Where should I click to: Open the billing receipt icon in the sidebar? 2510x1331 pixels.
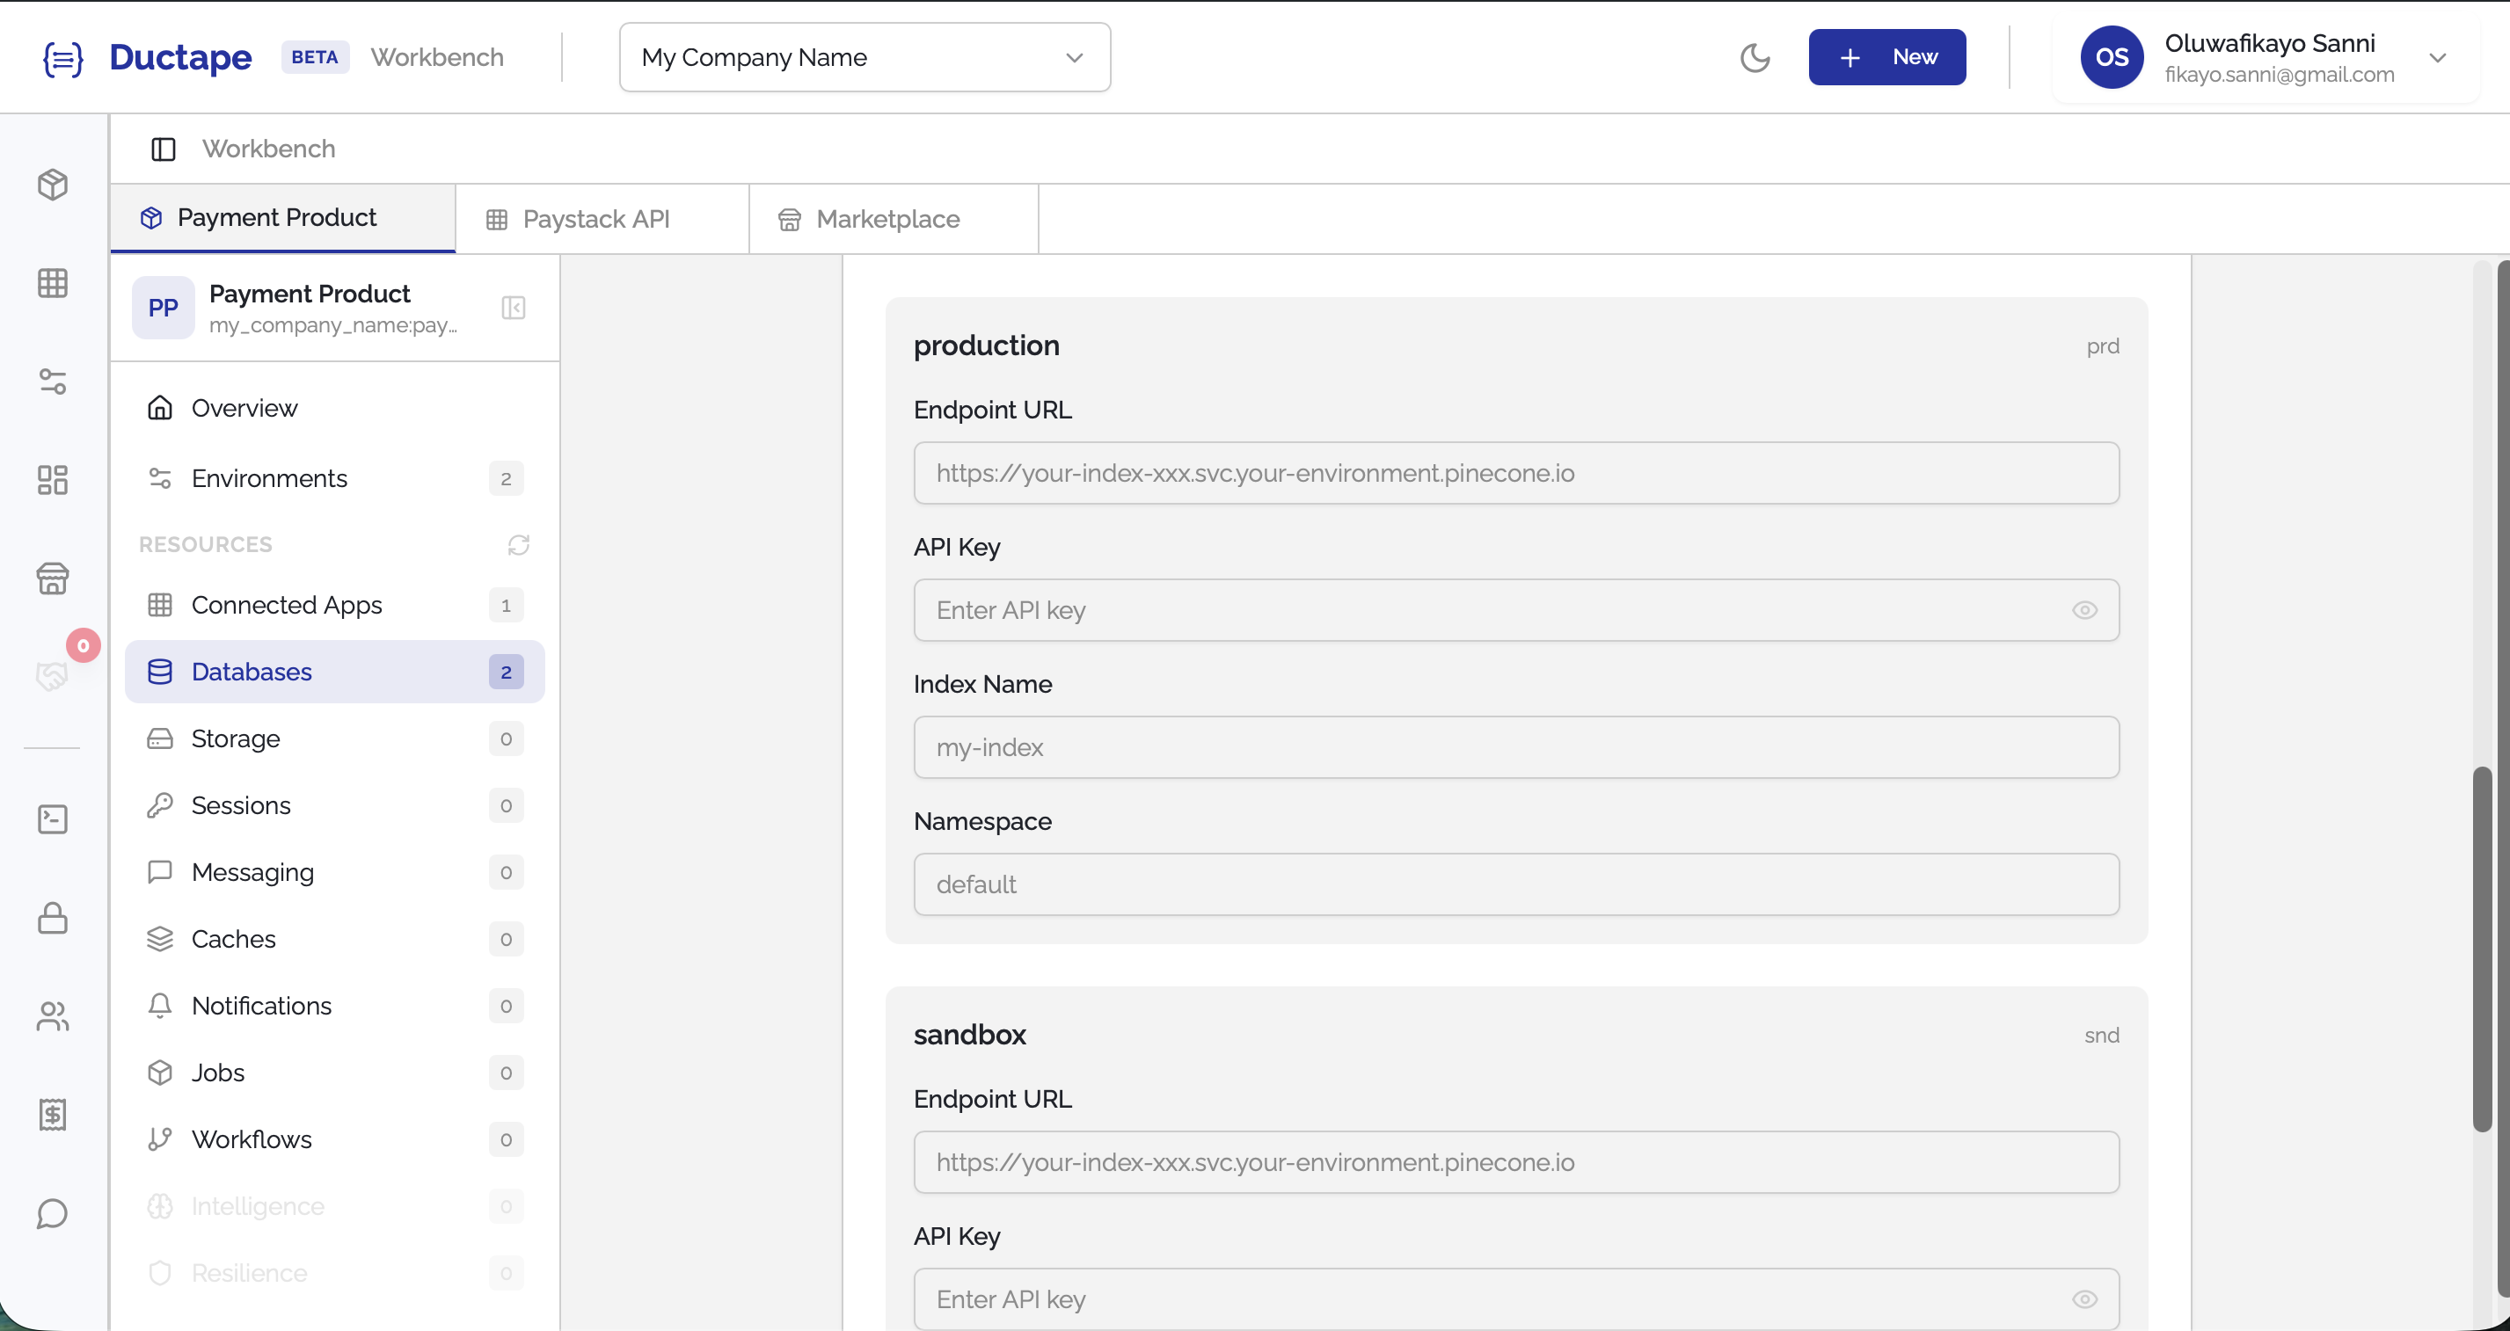click(x=53, y=1115)
